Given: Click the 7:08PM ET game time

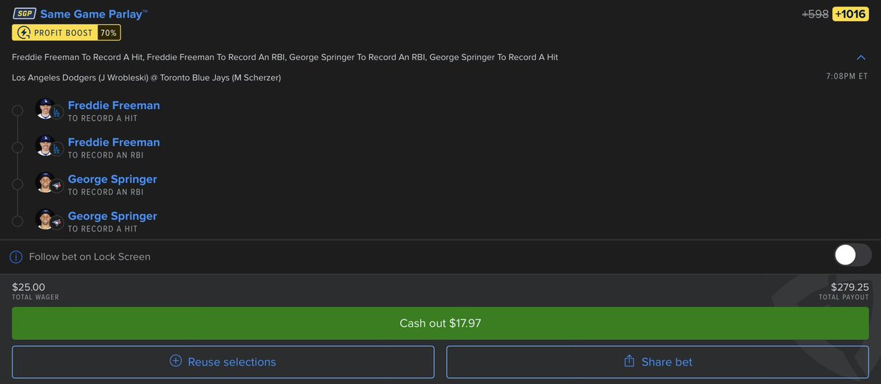Looking at the screenshot, I should pos(846,76).
